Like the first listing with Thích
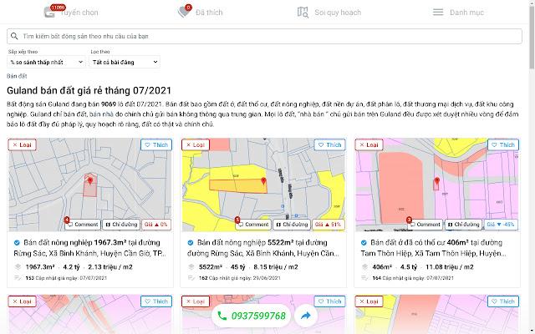The height and width of the screenshot is (334, 535). click(156, 145)
